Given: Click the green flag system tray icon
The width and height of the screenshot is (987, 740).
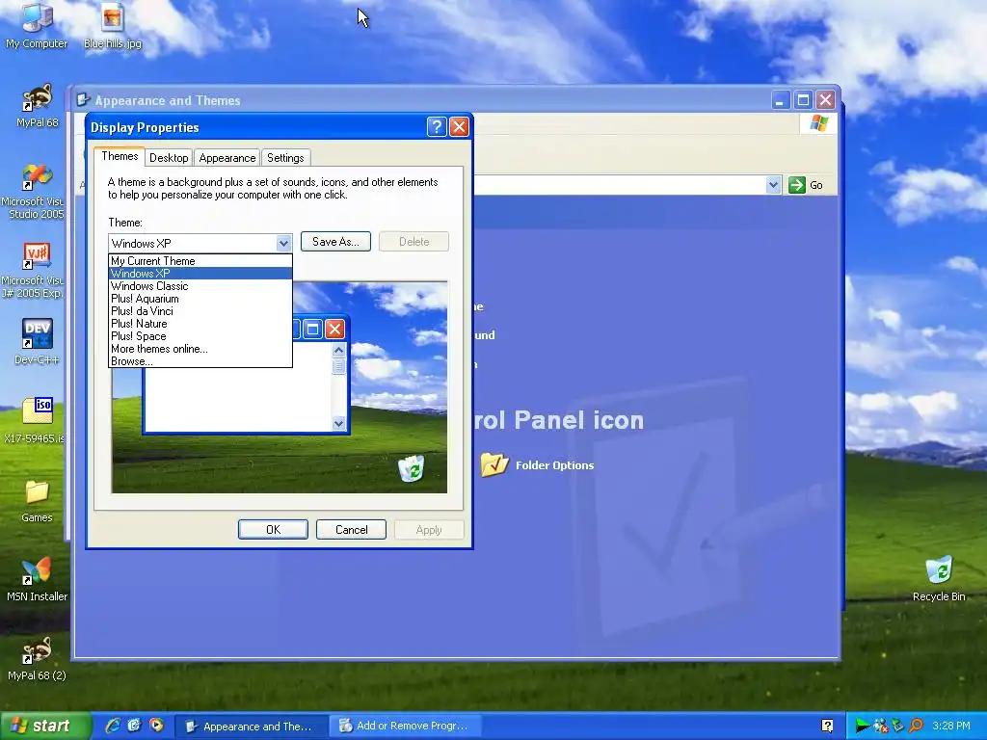Looking at the screenshot, I should click(862, 727).
